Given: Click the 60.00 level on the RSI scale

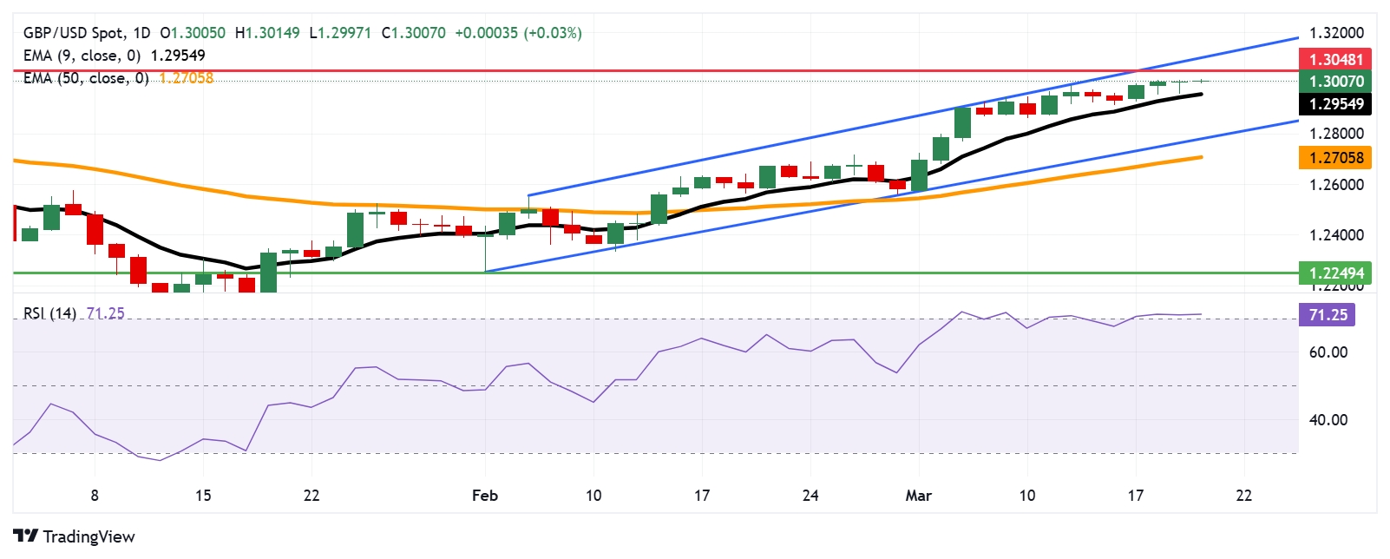Looking at the screenshot, I should point(1328,352).
